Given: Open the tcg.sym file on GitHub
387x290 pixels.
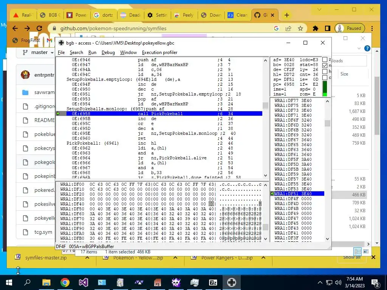Looking at the screenshot, I should pos(43,232).
